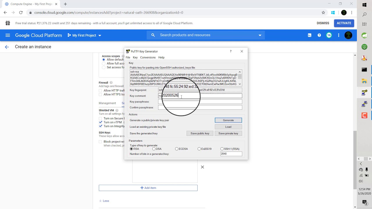Click the Load existing key button
Image resolution: width=372 pixels, height=209 pixels.
228,127
